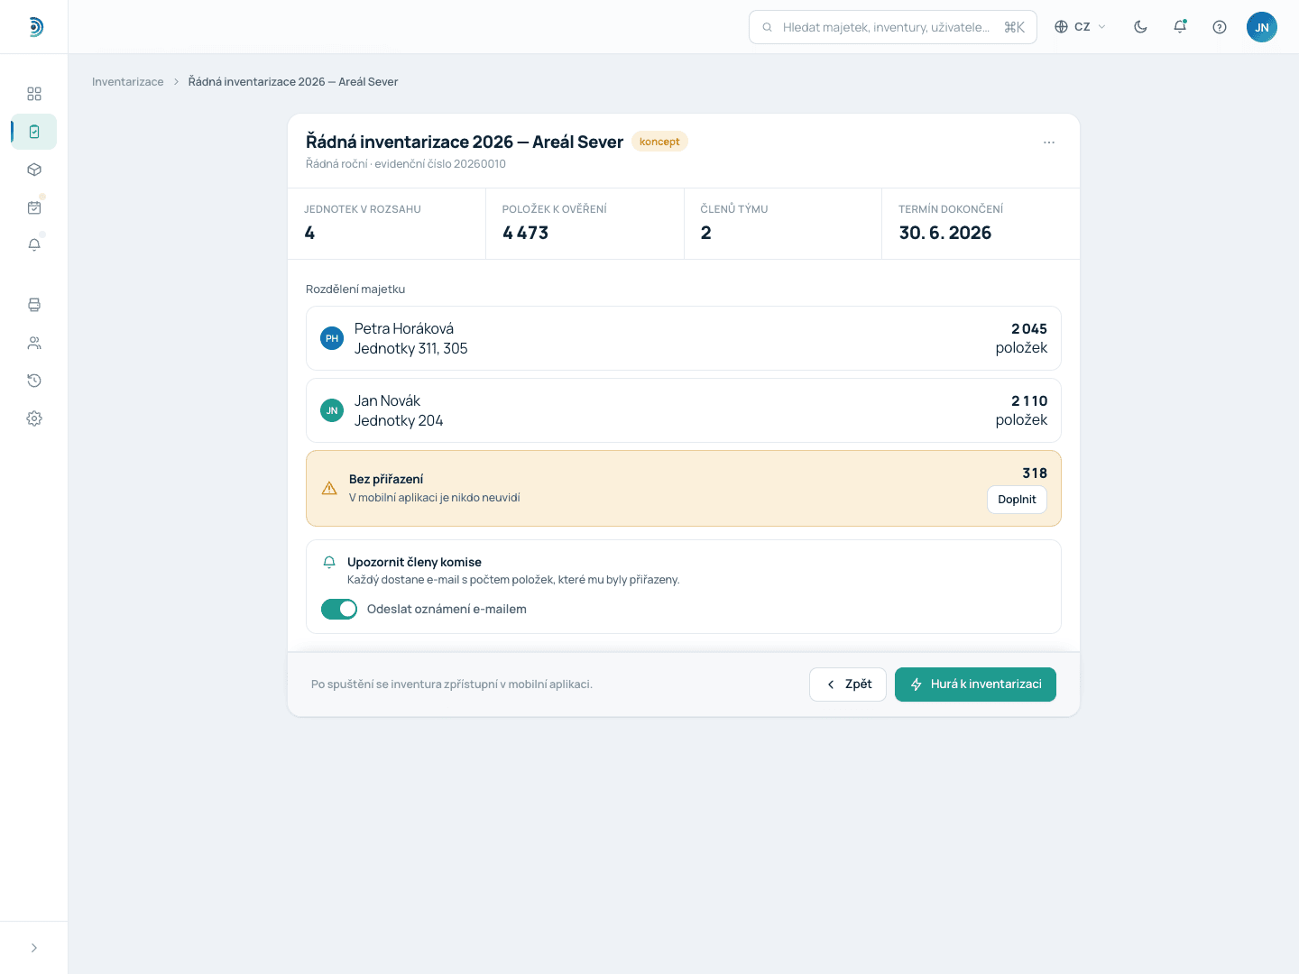Toggle Odeslat oznámení e-mailem switch
The height and width of the screenshot is (974, 1299).
(x=339, y=610)
